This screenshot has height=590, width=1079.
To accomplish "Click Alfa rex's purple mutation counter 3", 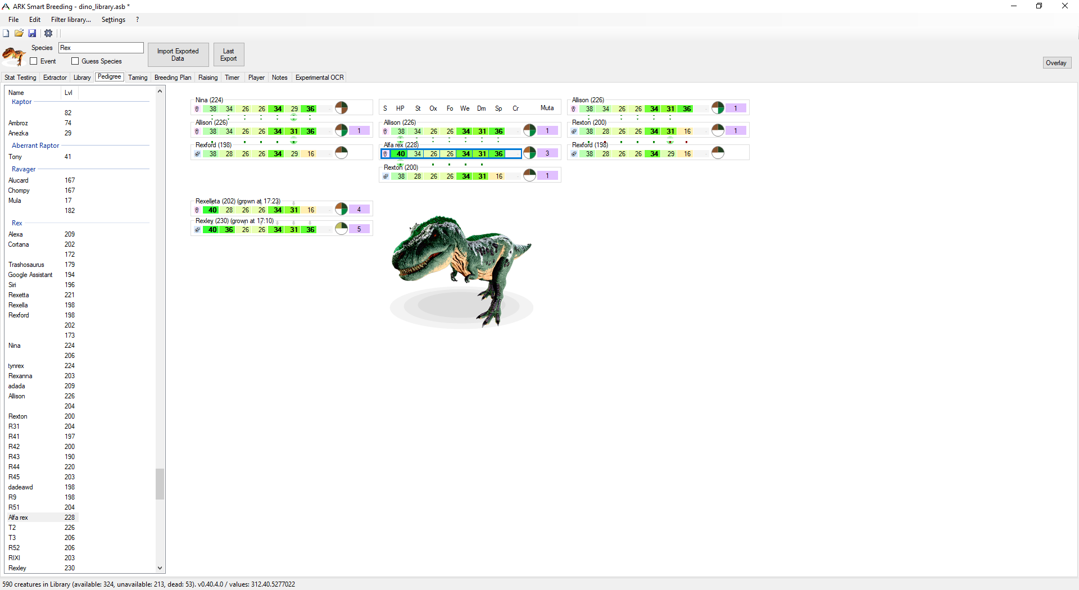I will coord(547,153).
